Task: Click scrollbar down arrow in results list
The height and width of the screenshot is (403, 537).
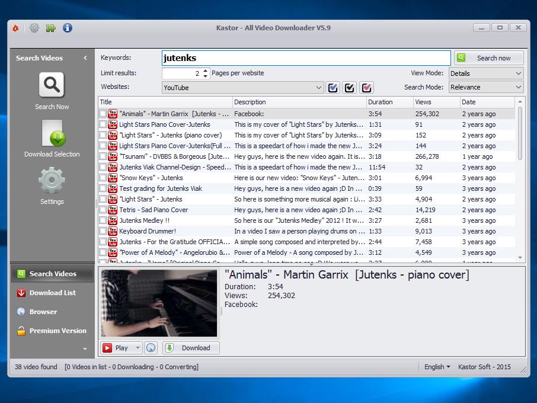Action: [520, 258]
